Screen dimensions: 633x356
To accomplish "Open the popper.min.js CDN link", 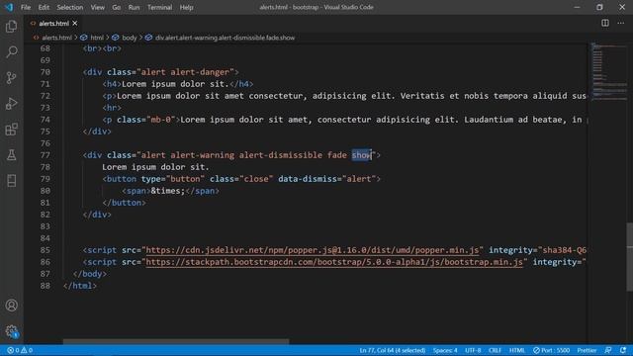I will [313, 250].
